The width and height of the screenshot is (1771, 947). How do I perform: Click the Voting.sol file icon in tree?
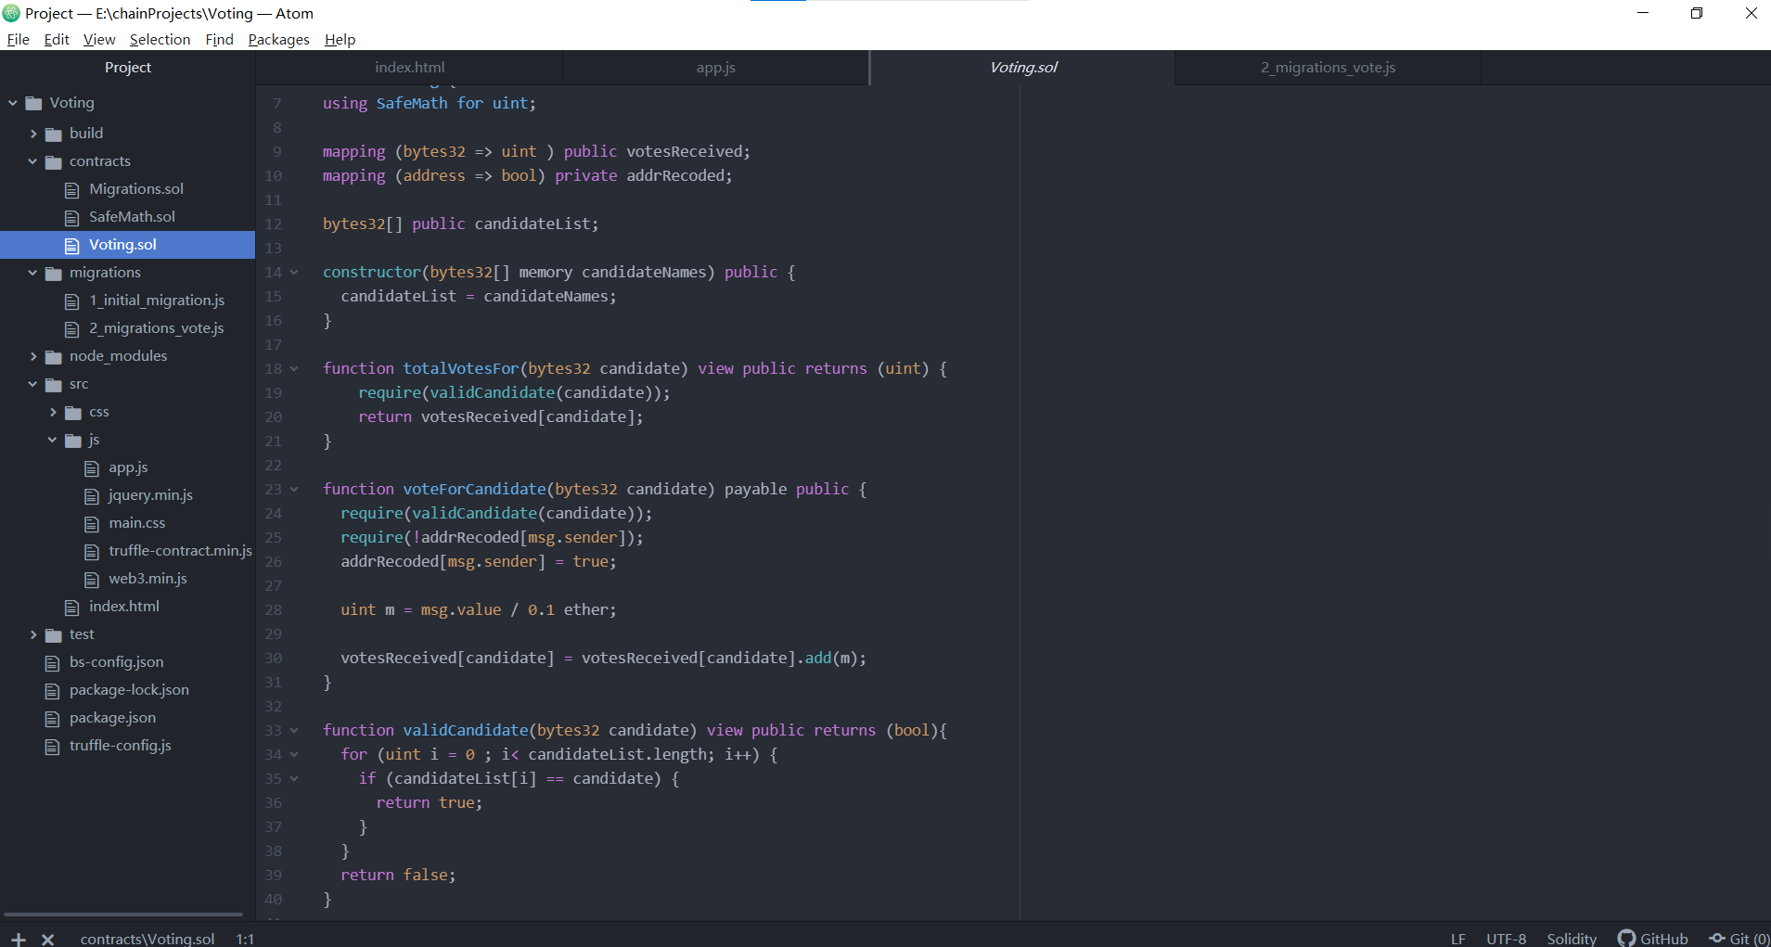pos(72,246)
